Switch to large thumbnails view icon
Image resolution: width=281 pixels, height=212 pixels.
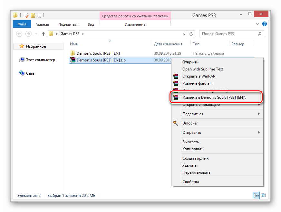(x=263, y=195)
